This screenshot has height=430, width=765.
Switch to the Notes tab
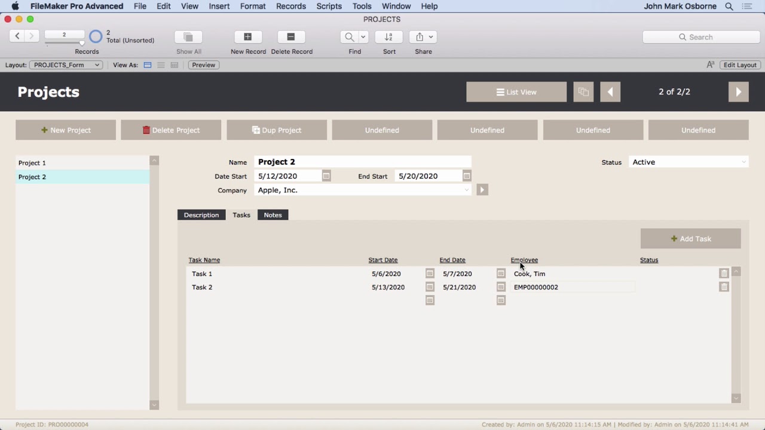(x=273, y=215)
